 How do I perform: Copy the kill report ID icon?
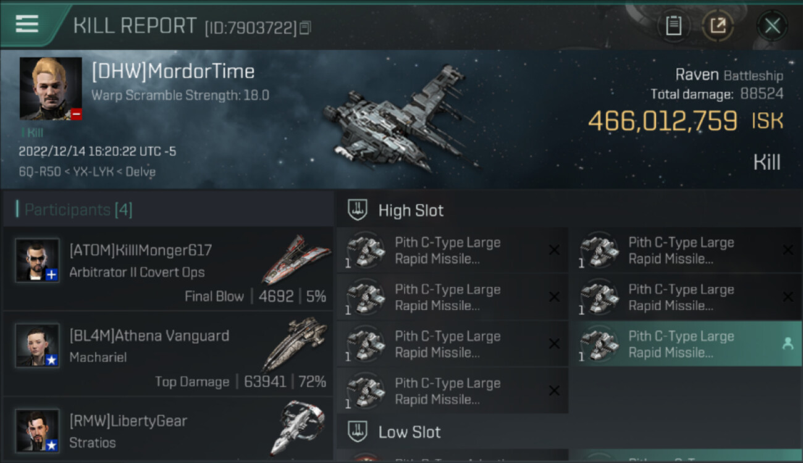pyautogui.click(x=306, y=28)
